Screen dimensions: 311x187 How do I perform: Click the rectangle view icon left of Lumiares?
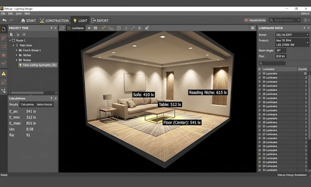tap(62, 28)
